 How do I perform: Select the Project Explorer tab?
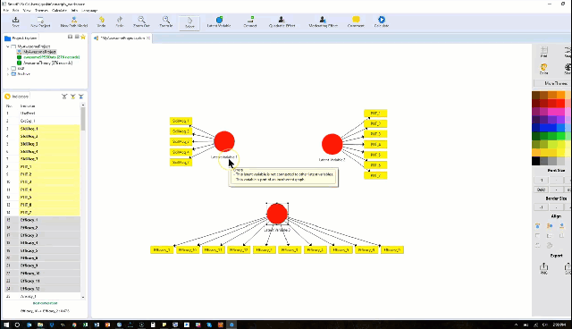(21, 38)
